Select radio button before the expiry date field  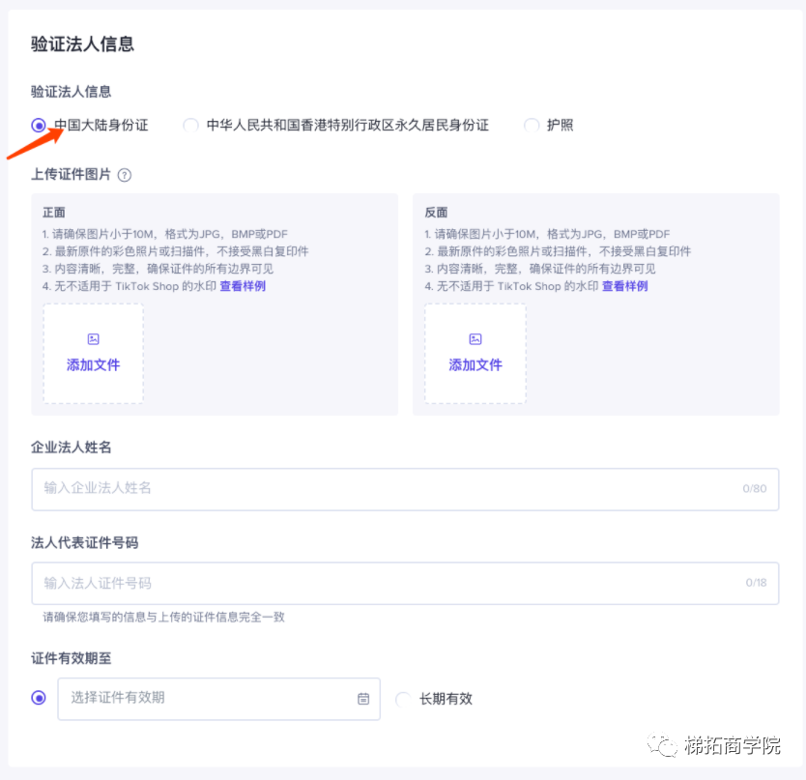point(39,698)
